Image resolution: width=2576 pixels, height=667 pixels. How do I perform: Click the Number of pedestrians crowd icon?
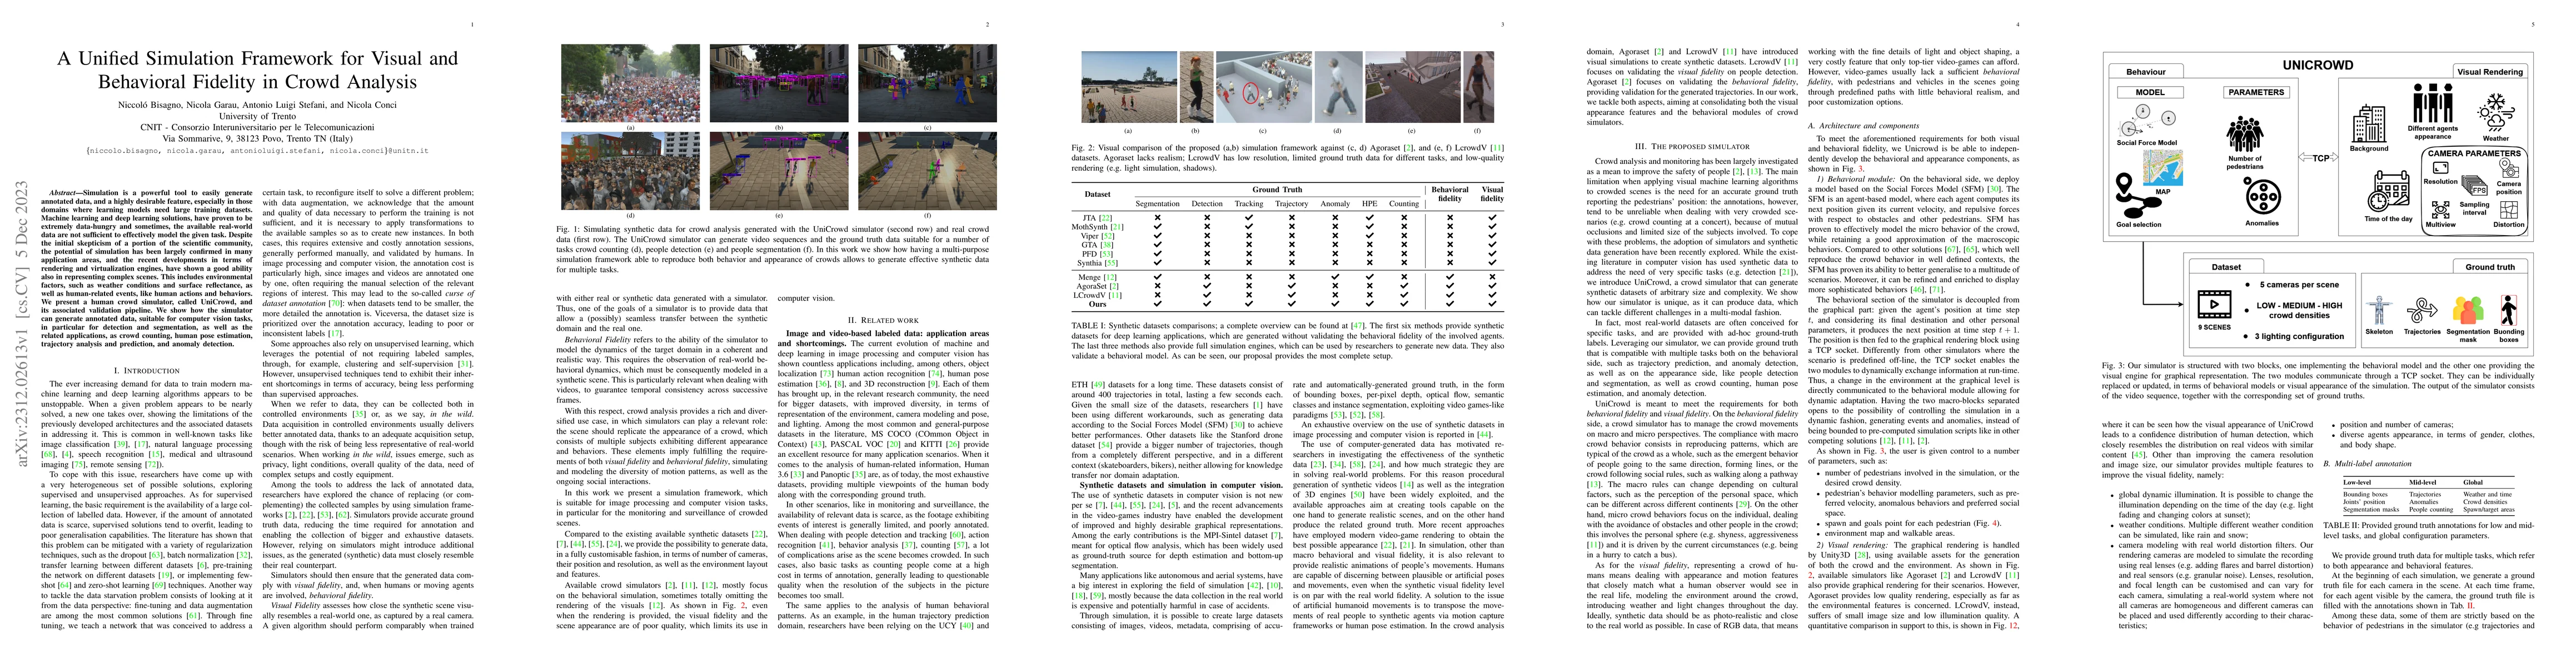coord(2245,135)
